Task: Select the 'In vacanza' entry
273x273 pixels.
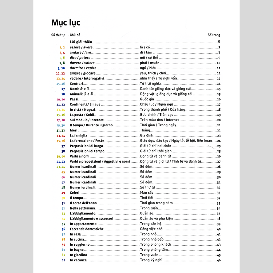Action: click(x=78, y=260)
